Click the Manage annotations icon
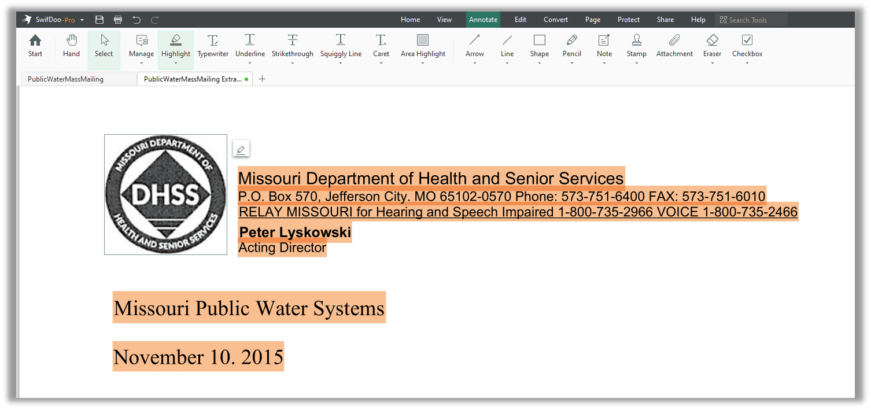Screen dimensions: 871x410 click(142, 40)
